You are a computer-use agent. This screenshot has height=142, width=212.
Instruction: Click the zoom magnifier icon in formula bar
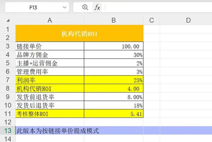tap(85, 7)
